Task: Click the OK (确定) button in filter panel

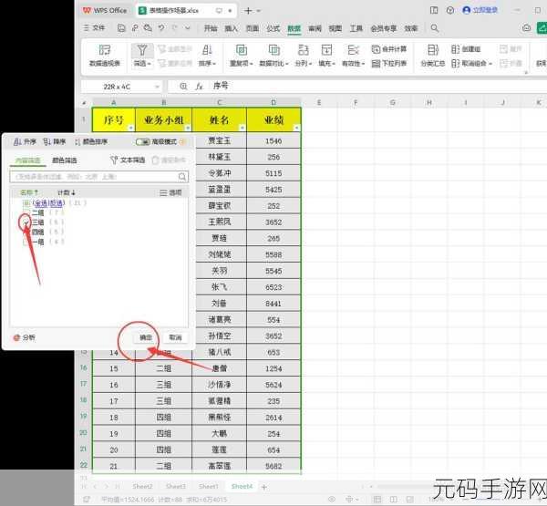Action: pos(146,337)
